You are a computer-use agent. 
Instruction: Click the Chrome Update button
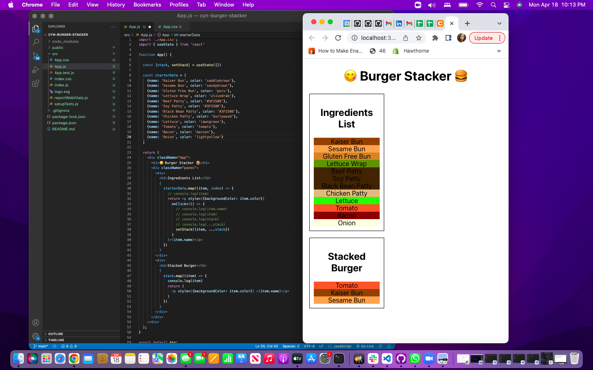coord(487,38)
